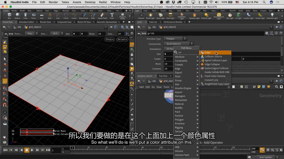Open orientation ZX dropdown in operation bar
The height and width of the screenshot is (159, 284).
click(57, 34)
